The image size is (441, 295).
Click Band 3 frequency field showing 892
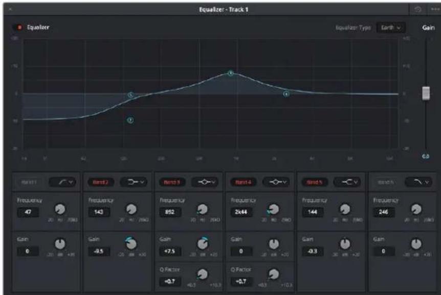(170, 212)
